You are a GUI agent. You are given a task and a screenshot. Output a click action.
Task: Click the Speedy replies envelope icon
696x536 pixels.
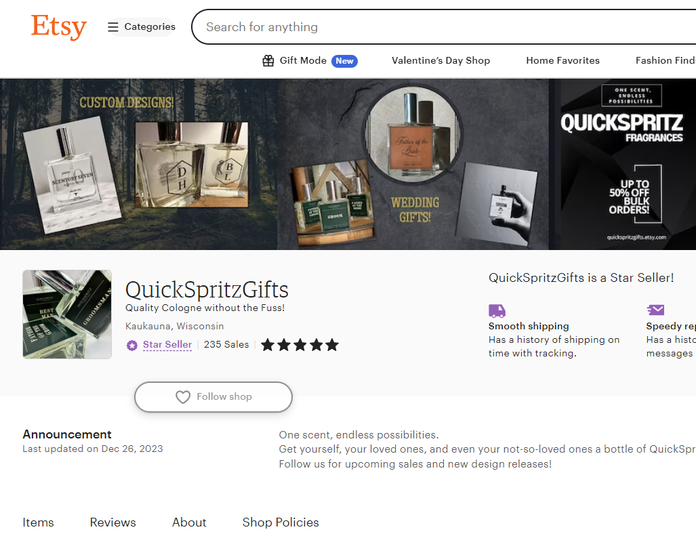[655, 310]
